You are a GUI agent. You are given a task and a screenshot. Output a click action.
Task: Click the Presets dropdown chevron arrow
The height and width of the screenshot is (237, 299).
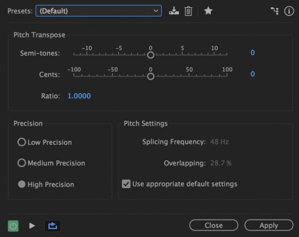point(156,11)
